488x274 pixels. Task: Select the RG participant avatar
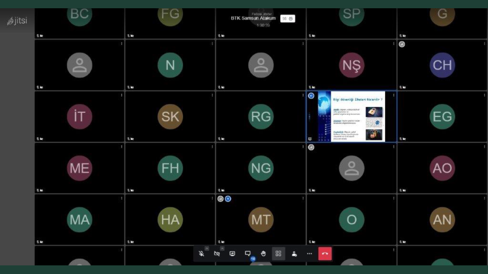pos(261,117)
